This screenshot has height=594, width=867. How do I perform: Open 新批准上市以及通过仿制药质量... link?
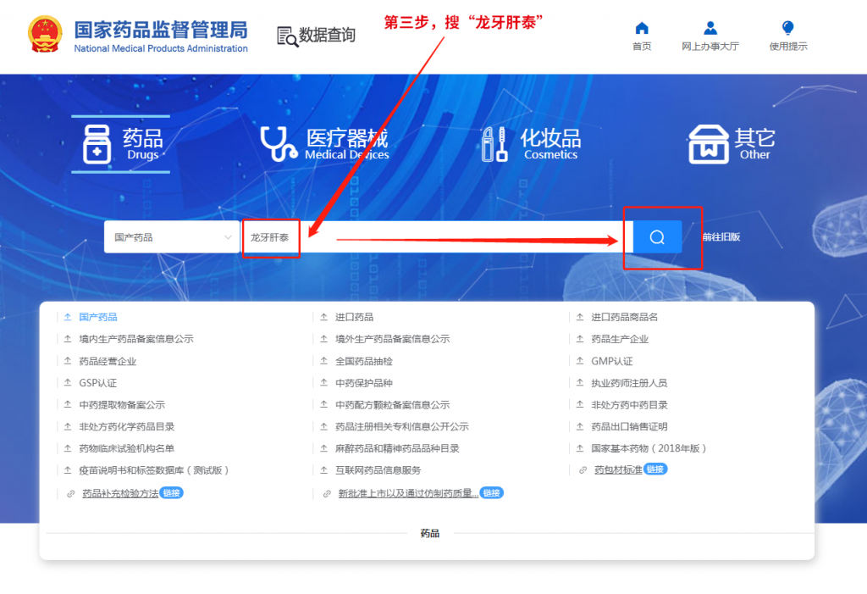pyautogui.click(x=408, y=493)
